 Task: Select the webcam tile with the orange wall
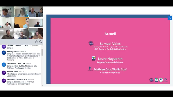click(x=21, y=23)
